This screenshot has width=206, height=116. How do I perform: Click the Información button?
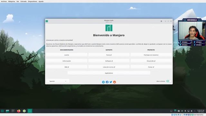[67, 61]
